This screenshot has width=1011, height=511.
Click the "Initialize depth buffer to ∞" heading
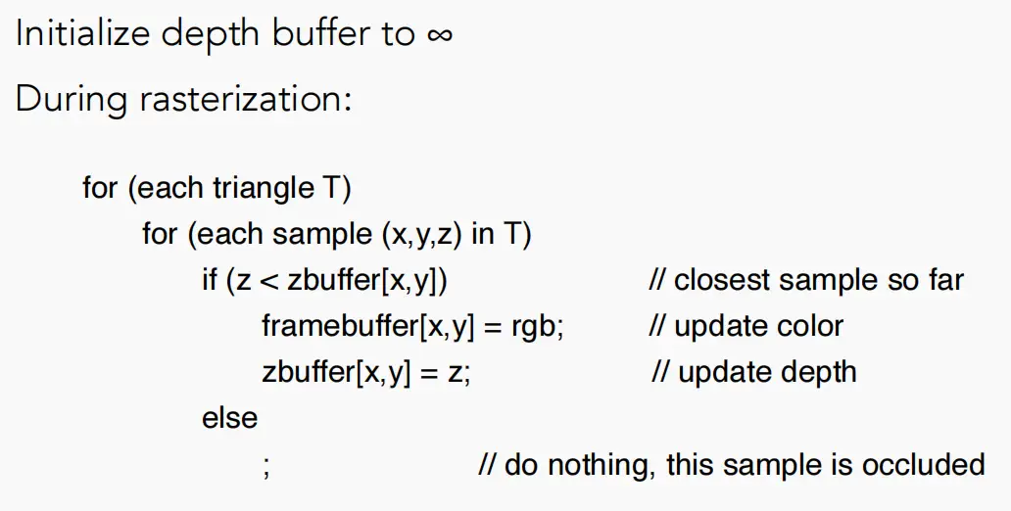coord(234,33)
